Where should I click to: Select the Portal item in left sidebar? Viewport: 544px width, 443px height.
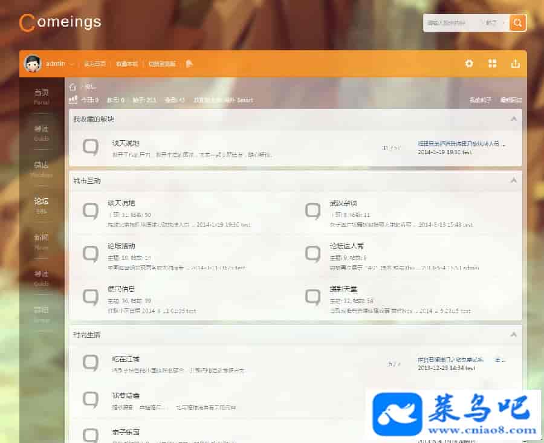pyautogui.click(x=41, y=97)
